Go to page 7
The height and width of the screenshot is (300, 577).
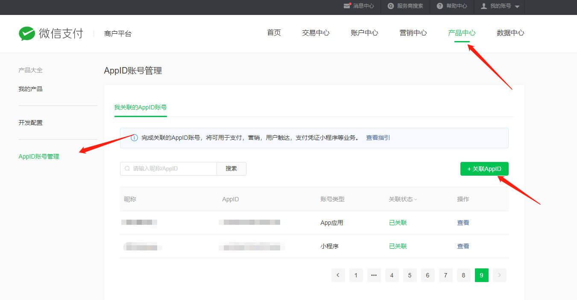(x=445, y=275)
